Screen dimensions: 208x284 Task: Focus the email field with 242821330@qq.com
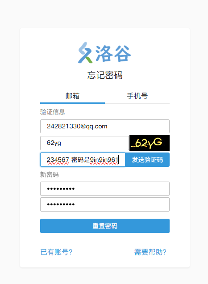click(105, 126)
